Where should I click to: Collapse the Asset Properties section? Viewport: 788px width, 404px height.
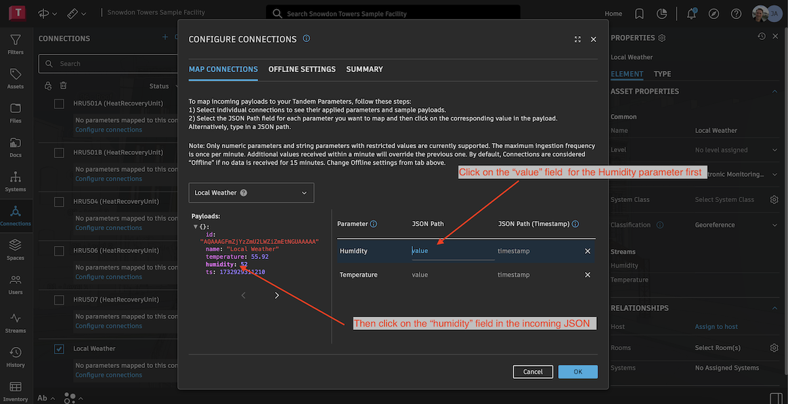pos(775,92)
